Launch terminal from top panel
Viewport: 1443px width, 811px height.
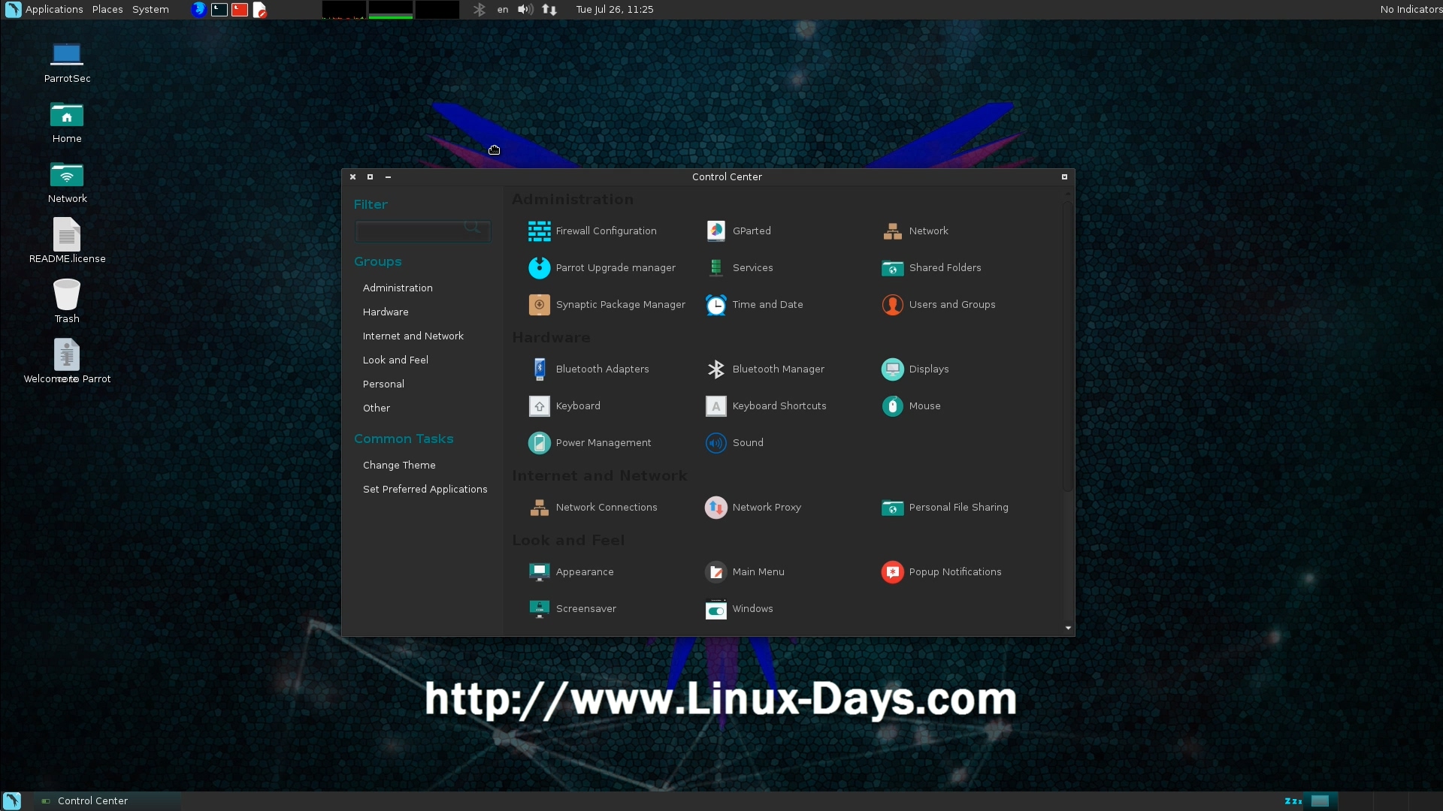coord(219,9)
